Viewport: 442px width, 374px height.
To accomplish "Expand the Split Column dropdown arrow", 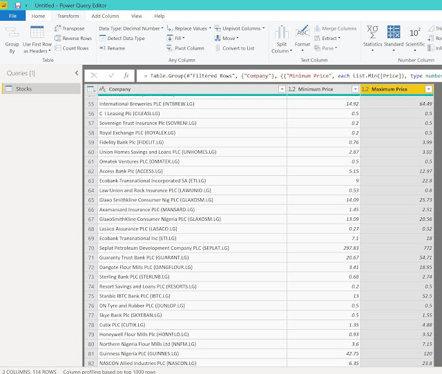I will pyautogui.click(x=291, y=51).
